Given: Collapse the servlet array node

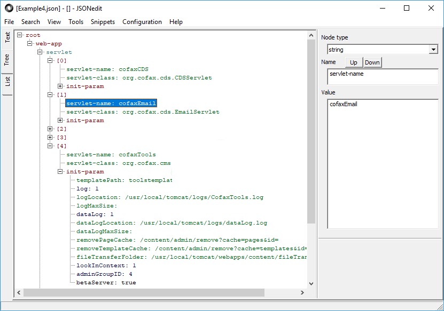Looking at the screenshot, I should 40,52.
